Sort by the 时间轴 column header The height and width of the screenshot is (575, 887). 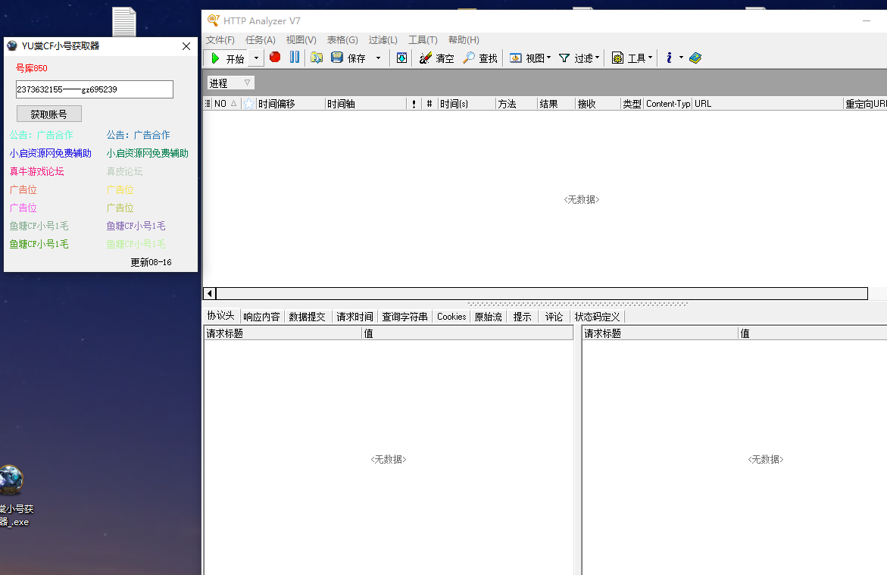pos(365,104)
